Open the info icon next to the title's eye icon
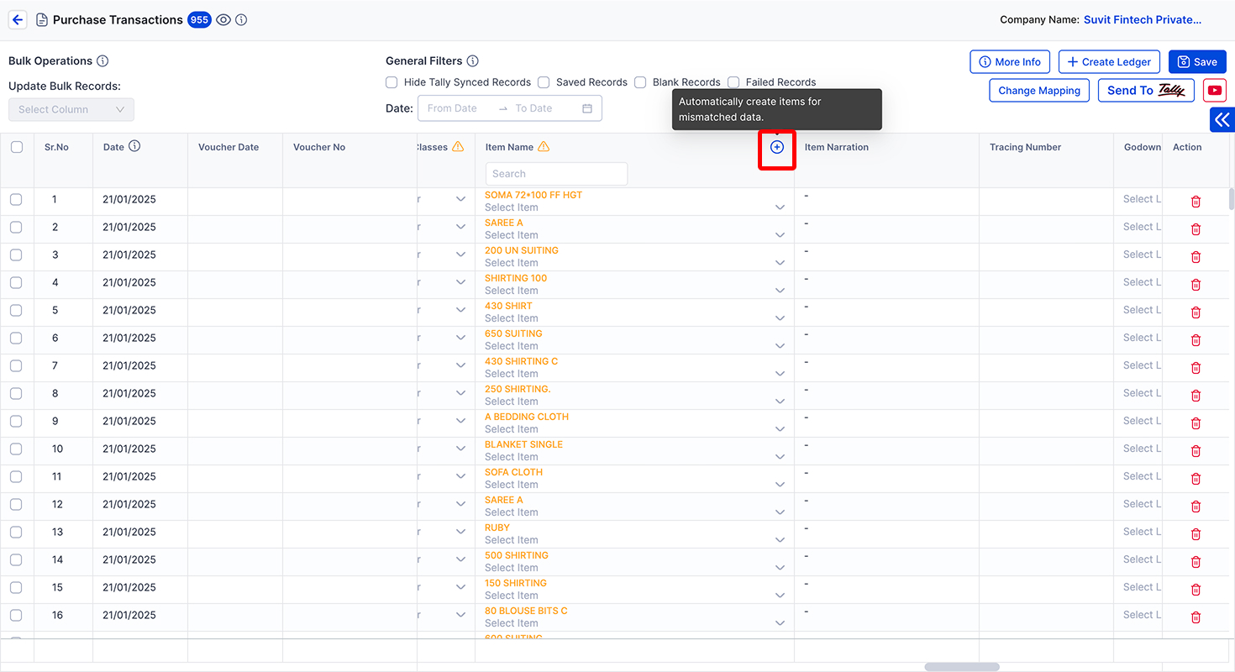 click(241, 19)
